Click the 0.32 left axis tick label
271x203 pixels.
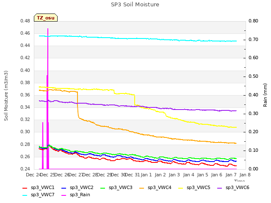pyautogui.click(x=25, y=119)
